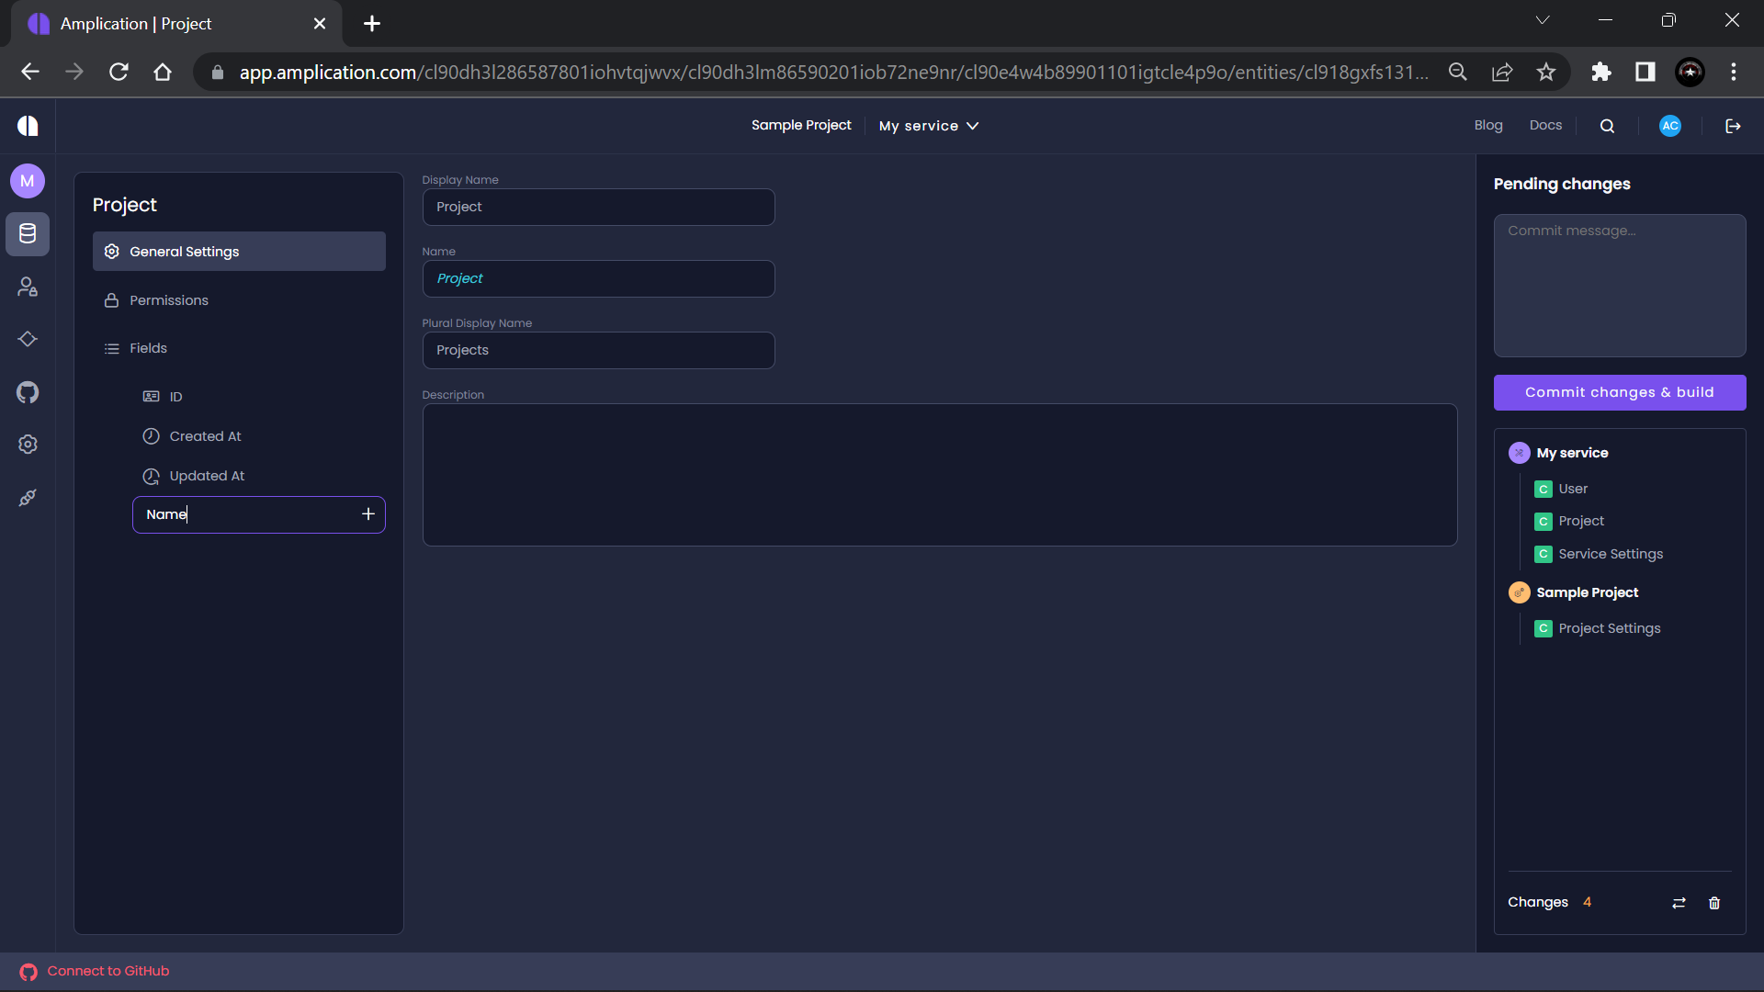The height and width of the screenshot is (992, 1764).
Task: Click the logout icon in header
Action: 1733,126
